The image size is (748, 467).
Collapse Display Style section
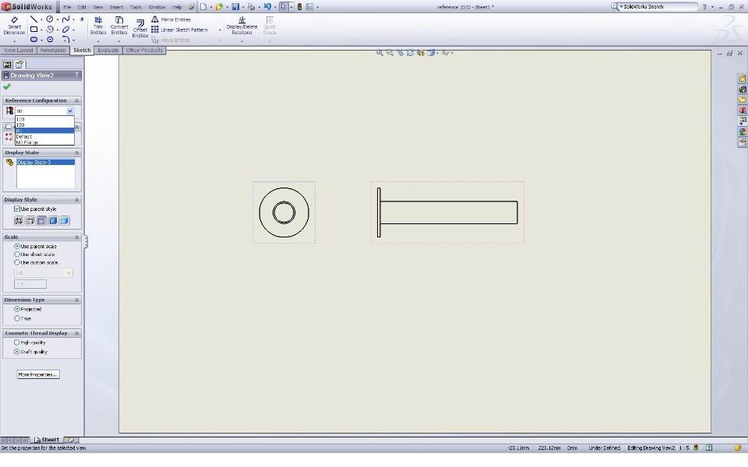[76, 200]
